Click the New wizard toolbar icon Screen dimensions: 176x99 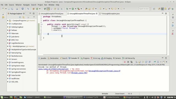tap(3, 9)
